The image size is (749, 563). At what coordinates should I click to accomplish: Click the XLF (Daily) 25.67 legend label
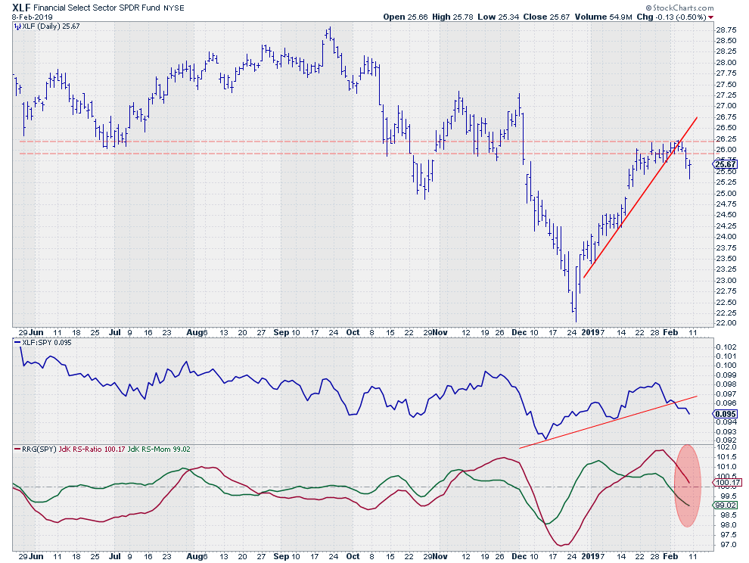(x=51, y=26)
